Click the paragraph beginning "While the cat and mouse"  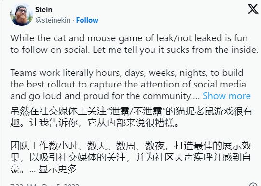tap(134, 44)
